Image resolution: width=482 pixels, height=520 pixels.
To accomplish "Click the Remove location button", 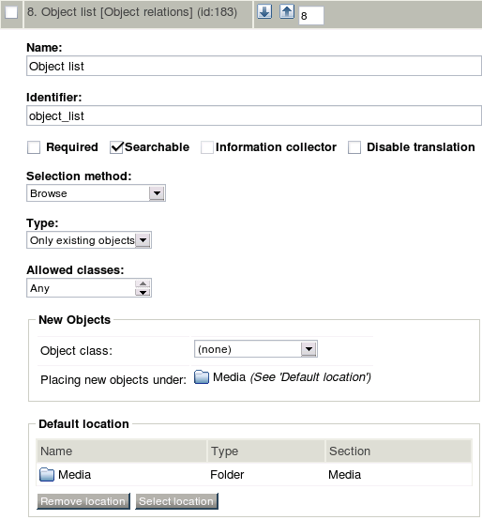I will [x=83, y=501].
